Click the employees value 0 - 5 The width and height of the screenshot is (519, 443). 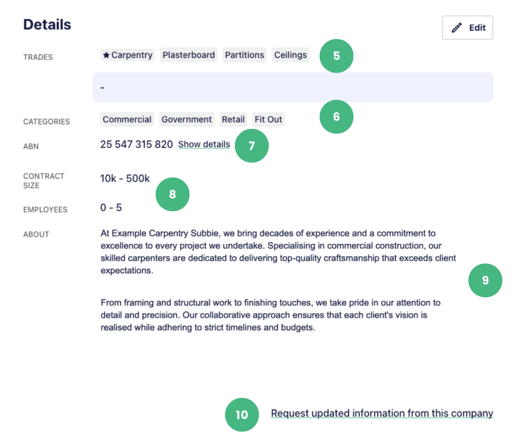(x=111, y=207)
